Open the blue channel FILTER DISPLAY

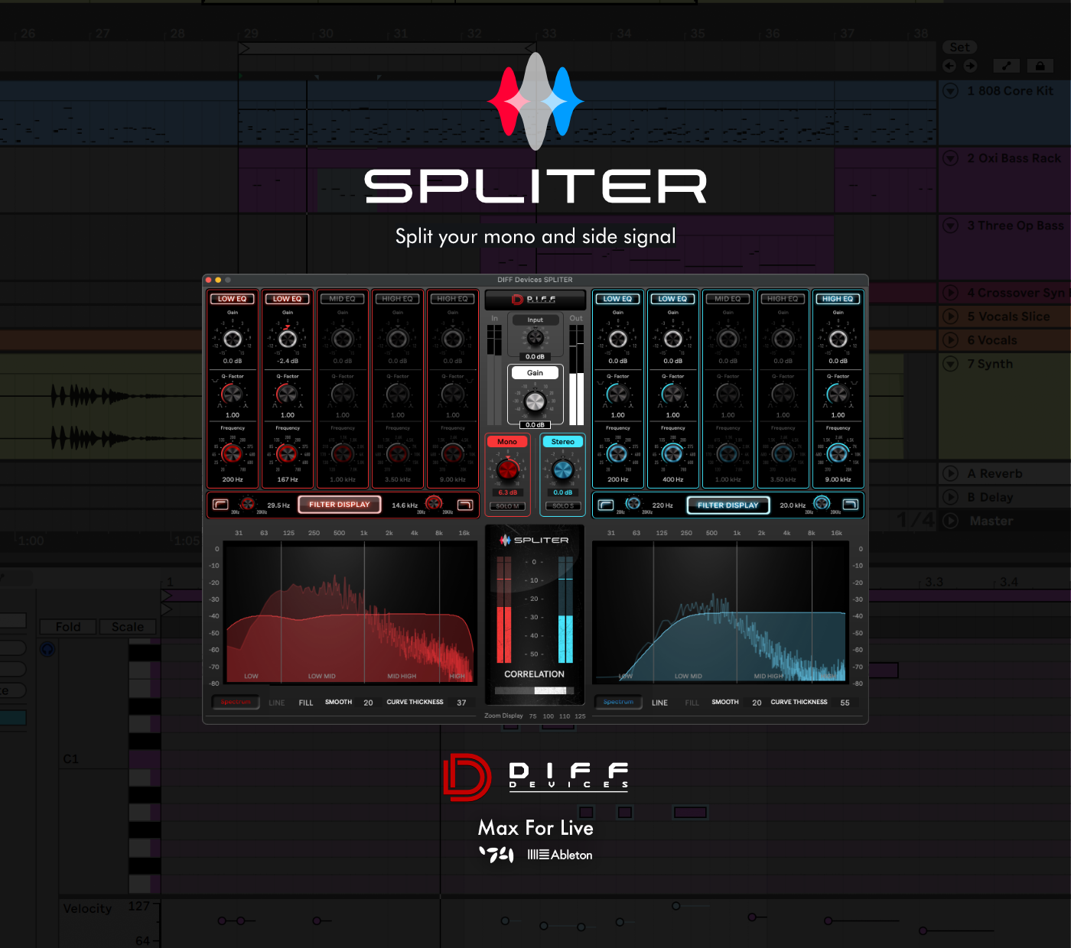(x=728, y=505)
